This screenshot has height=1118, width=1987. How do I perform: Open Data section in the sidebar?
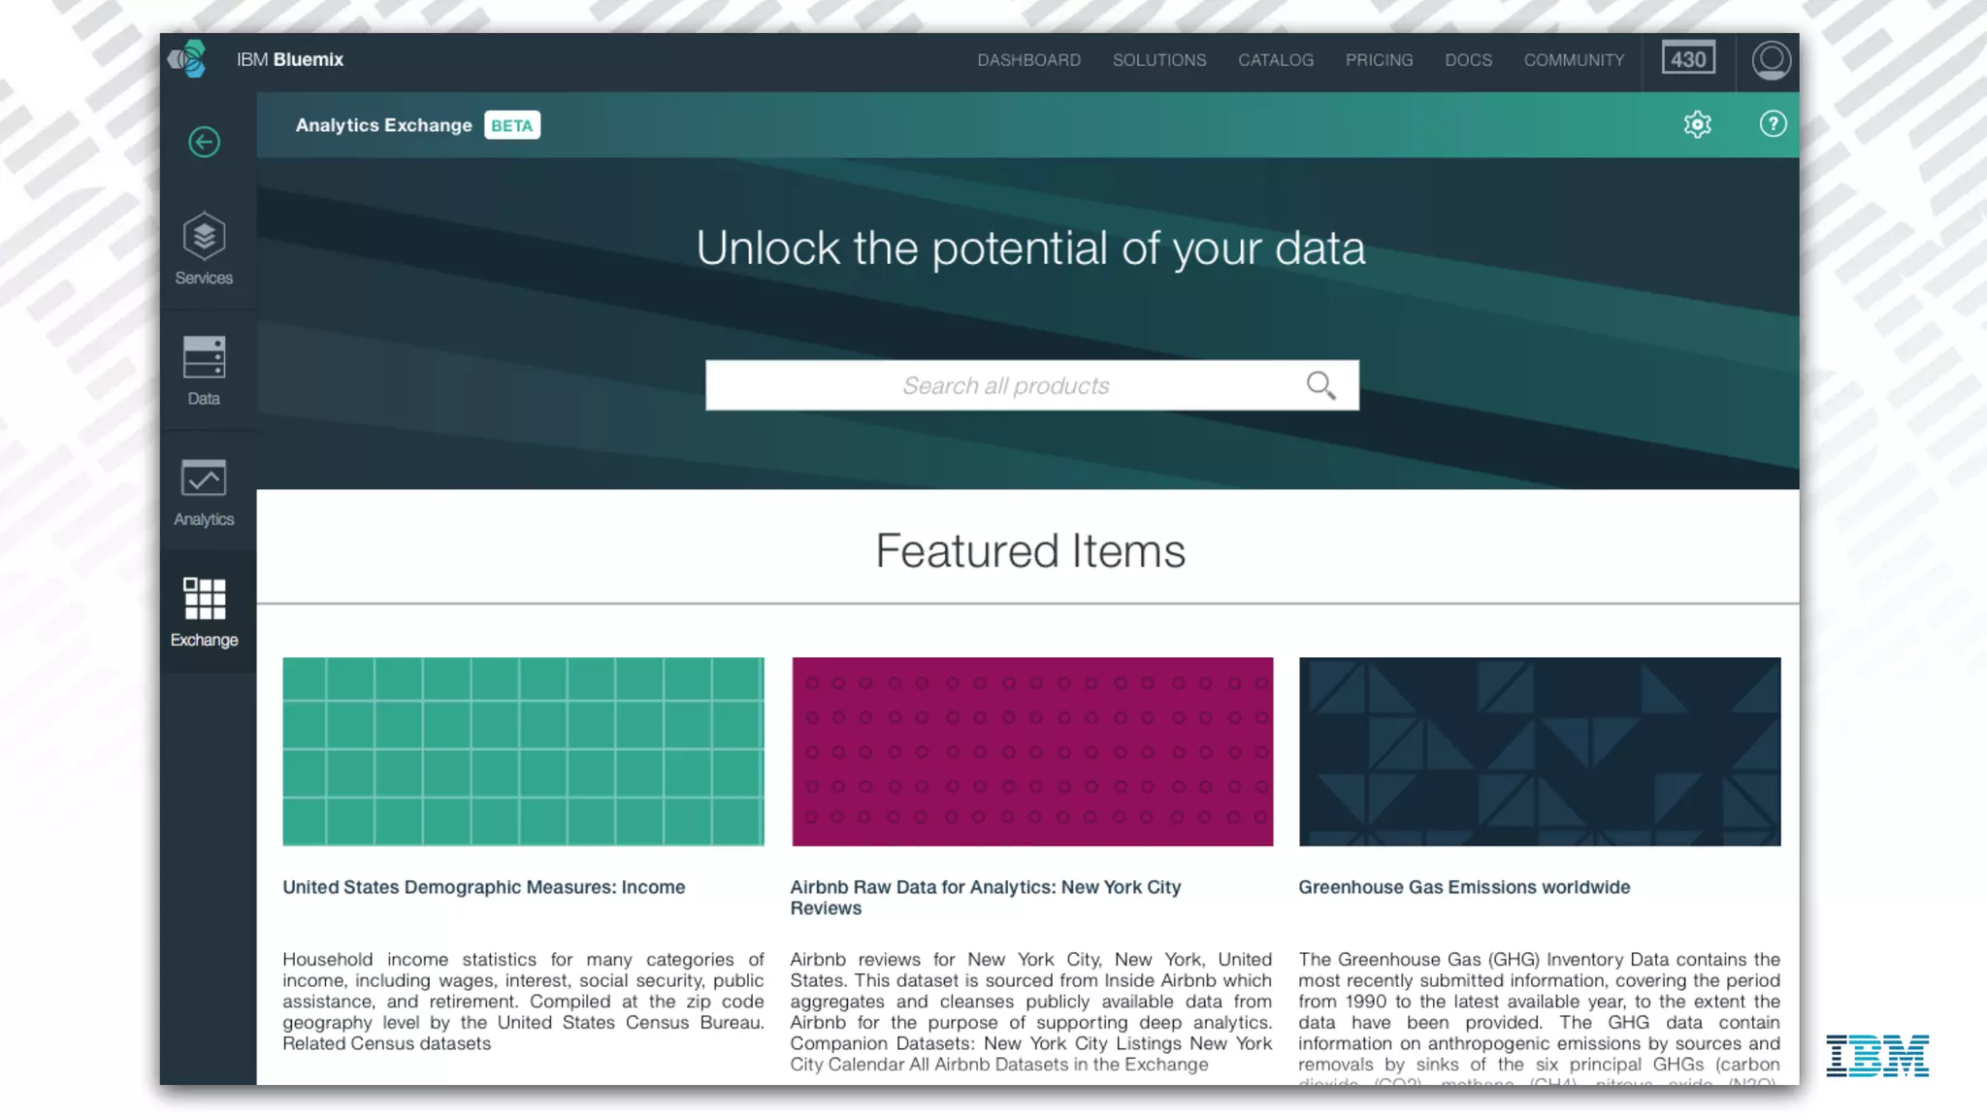[204, 370]
